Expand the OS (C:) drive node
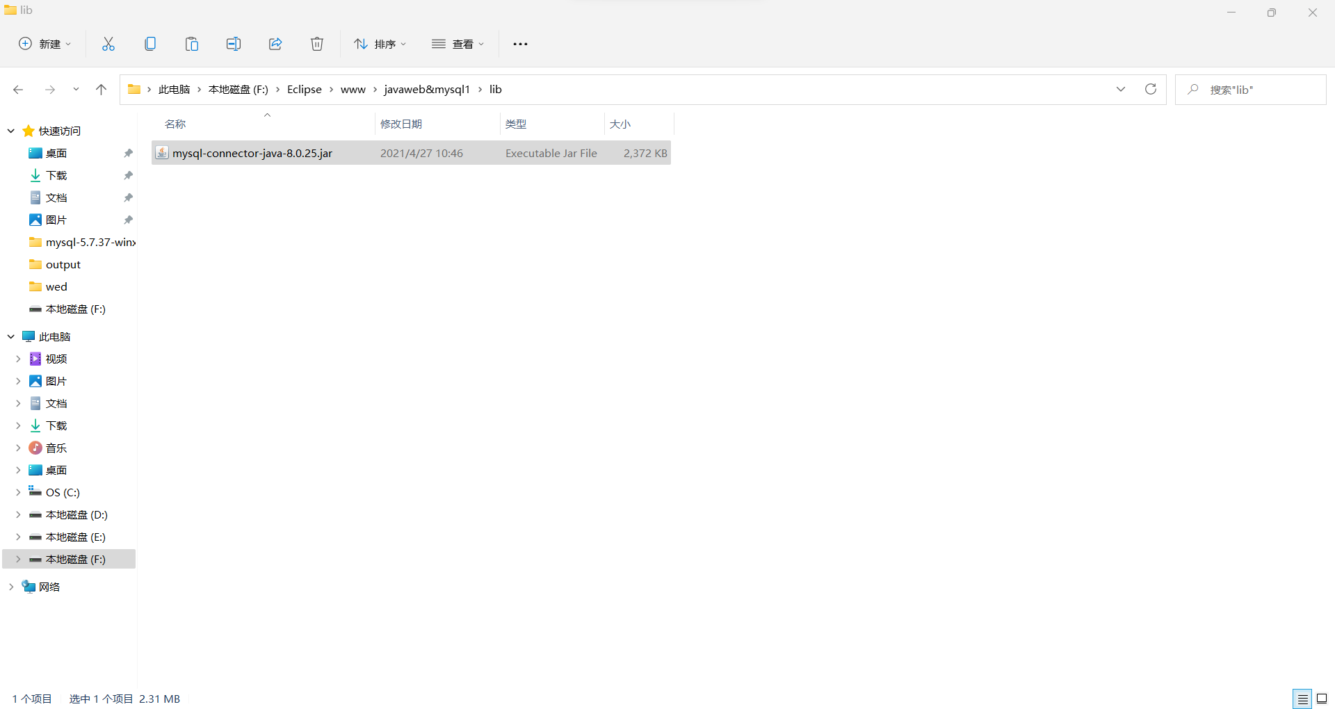Screen dimensions: 1335x709 coord(18,492)
